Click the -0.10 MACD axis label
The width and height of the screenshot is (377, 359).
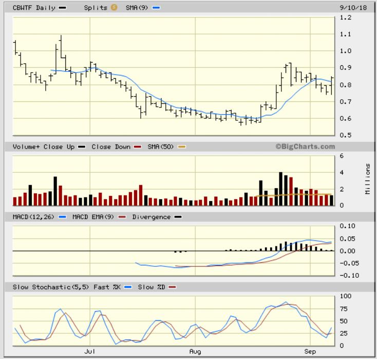coord(349,276)
